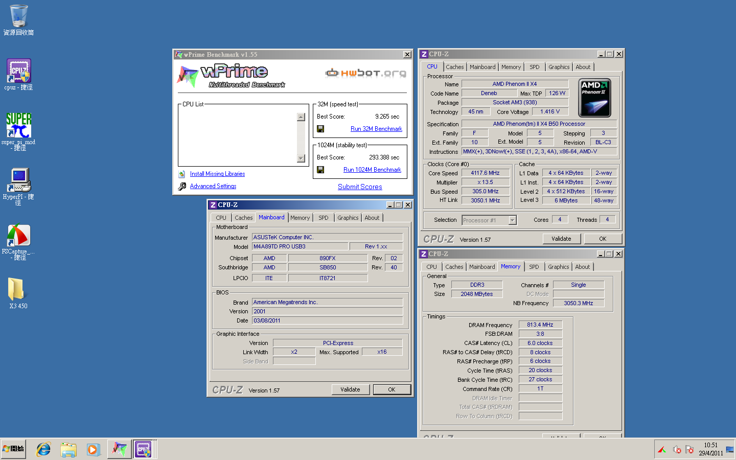Image resolution: width=736 pixels, height=460 pixels.
Task: Click OK in the CPU tab window
Action: point(603,239)
